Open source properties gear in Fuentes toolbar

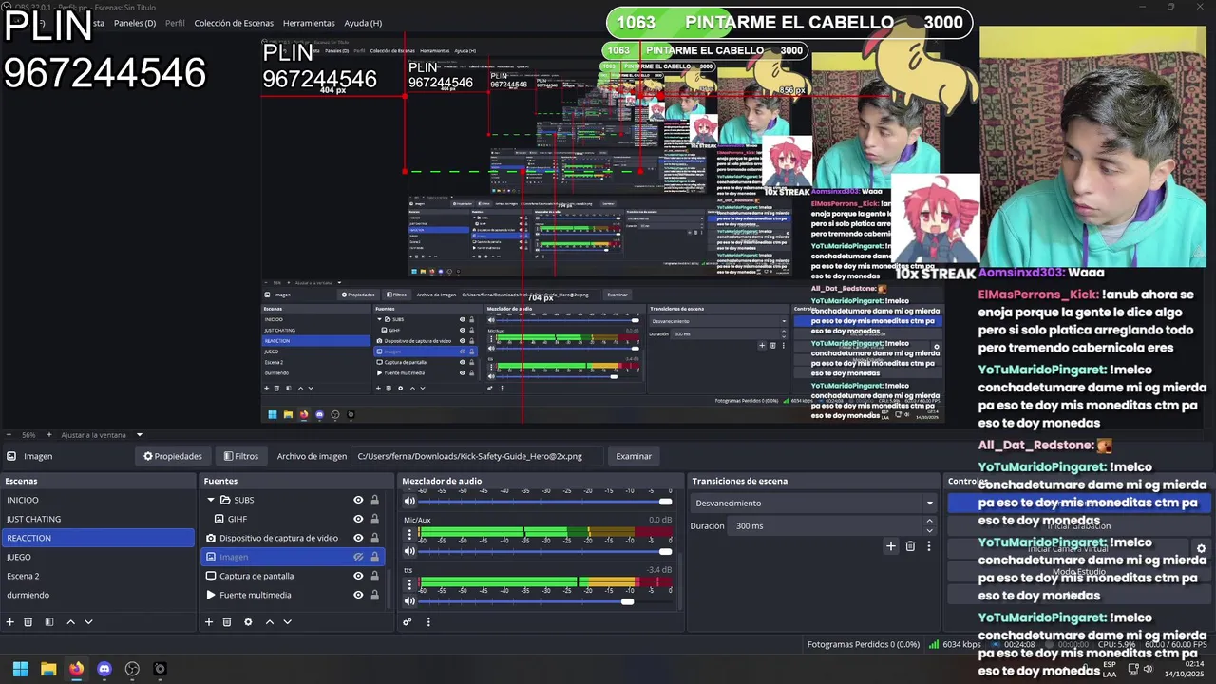tap(248, 622)
